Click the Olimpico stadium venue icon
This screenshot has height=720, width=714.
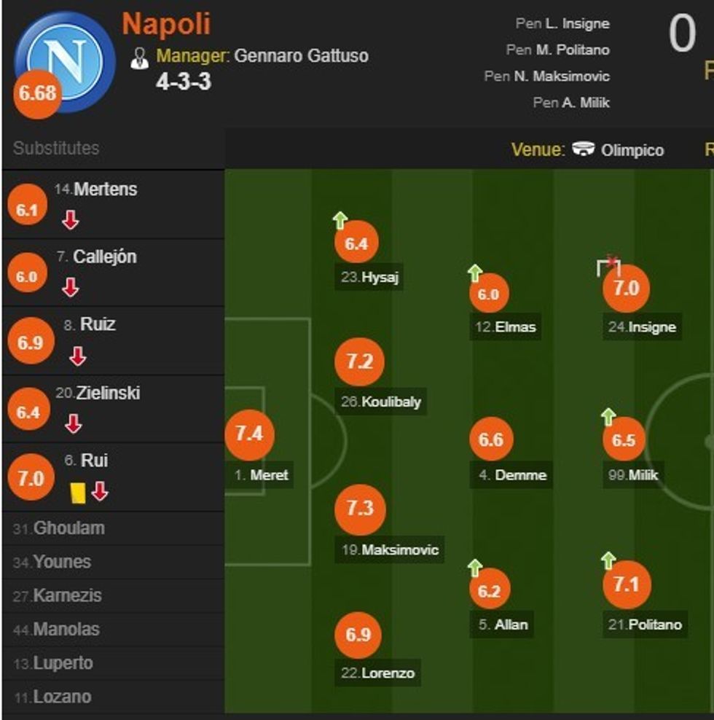click(584, 149)
